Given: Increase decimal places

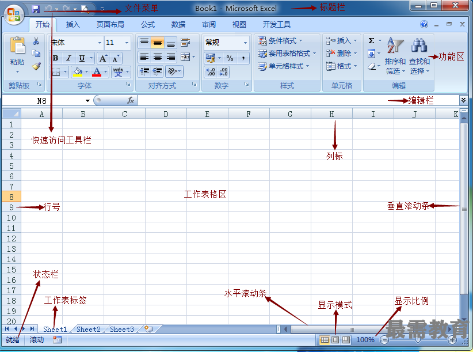Looking at the screenshot, I should coord(211,72).
